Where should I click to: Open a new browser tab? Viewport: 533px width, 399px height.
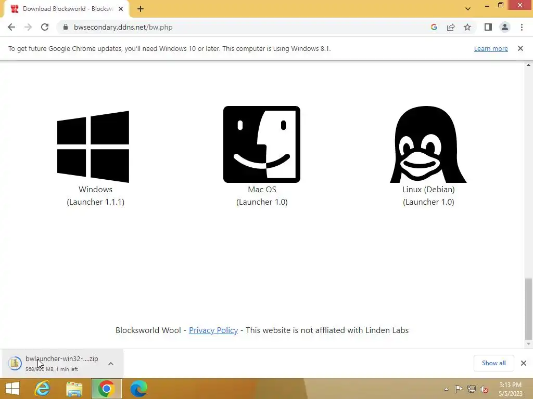(x=141, y=9)
